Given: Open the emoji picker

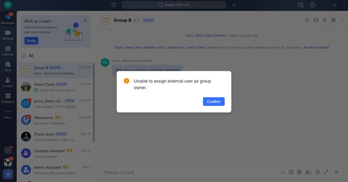Looking at the screenshot, I should pos(291,172).
